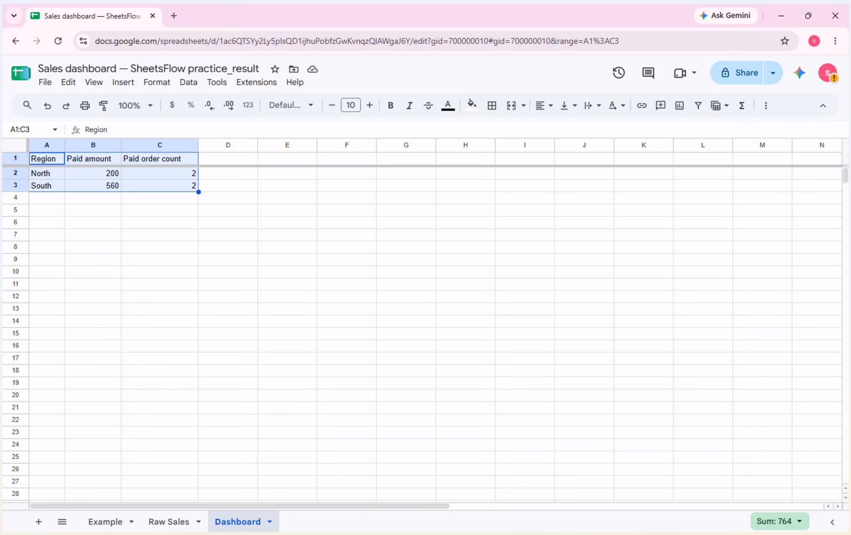Open the Extensions menu
851x535 pixels.
(256, 82)
